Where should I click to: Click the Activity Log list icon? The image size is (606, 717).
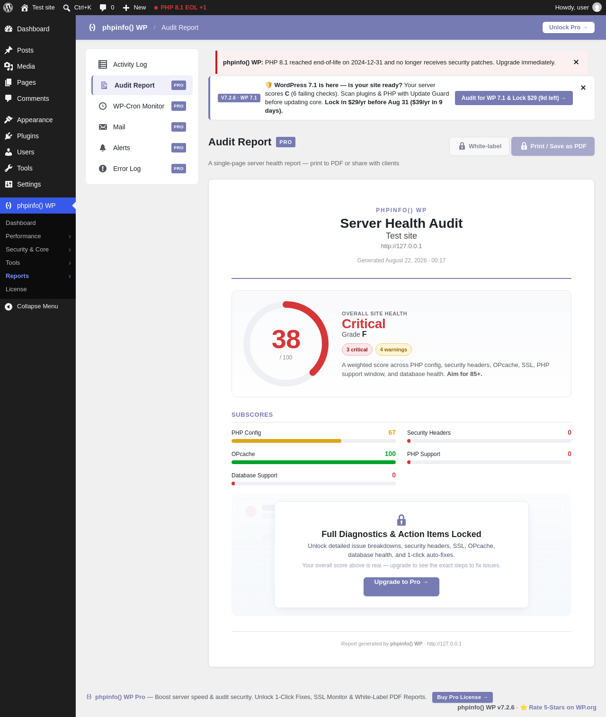pyautogui.click(x=103, y=64)
